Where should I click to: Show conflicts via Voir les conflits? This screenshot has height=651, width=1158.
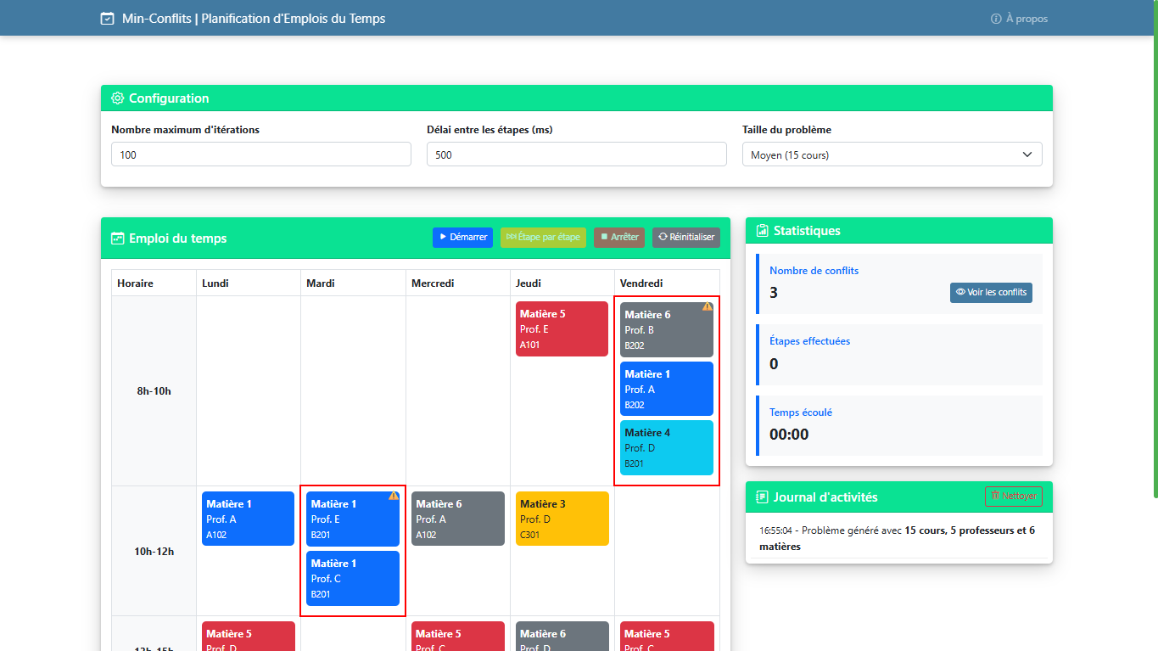(991, 292)
